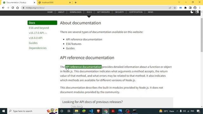The width and height of the screenshot is (203, 114).
Task: Open the Chrome profile avatar
Action: click(195, 8)
